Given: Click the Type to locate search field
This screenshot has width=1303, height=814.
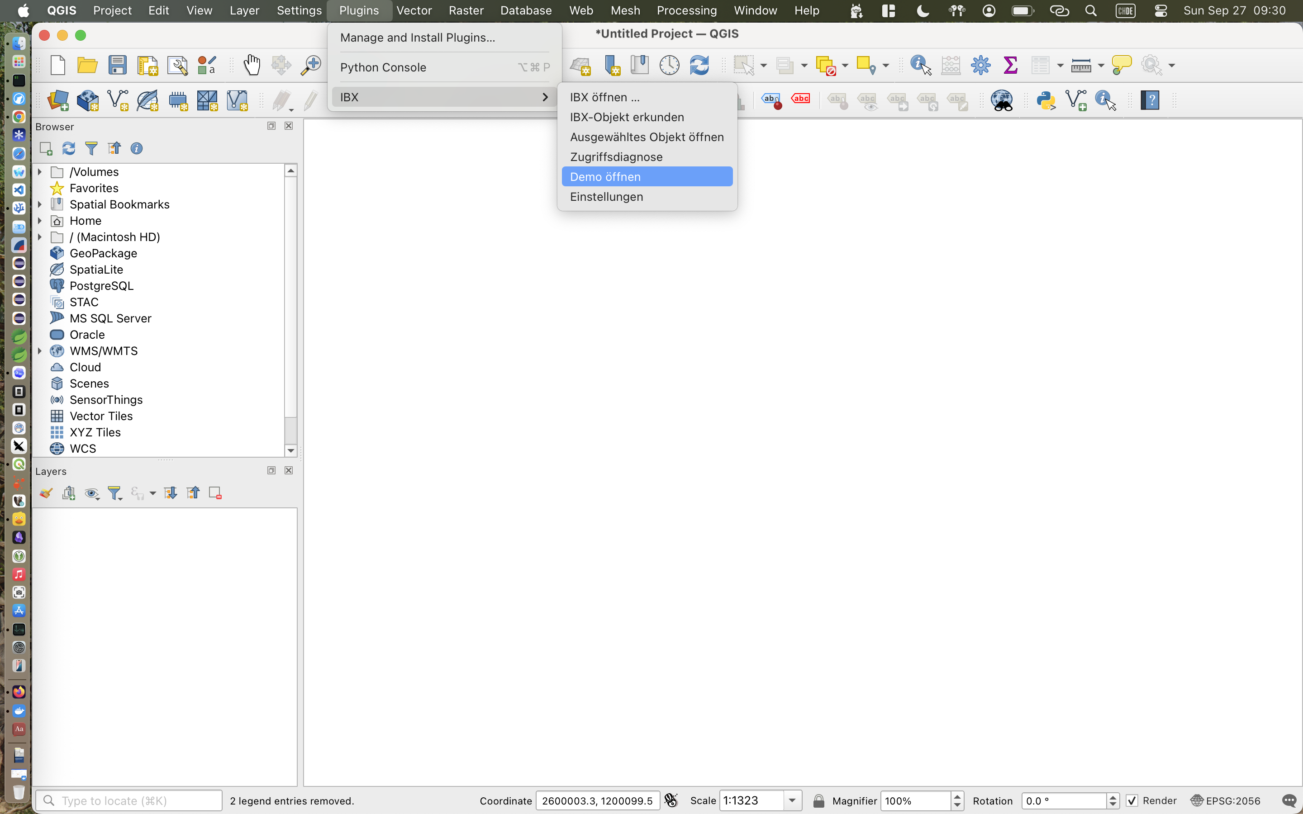Looking at the screenshot, I should click(129, 800).
